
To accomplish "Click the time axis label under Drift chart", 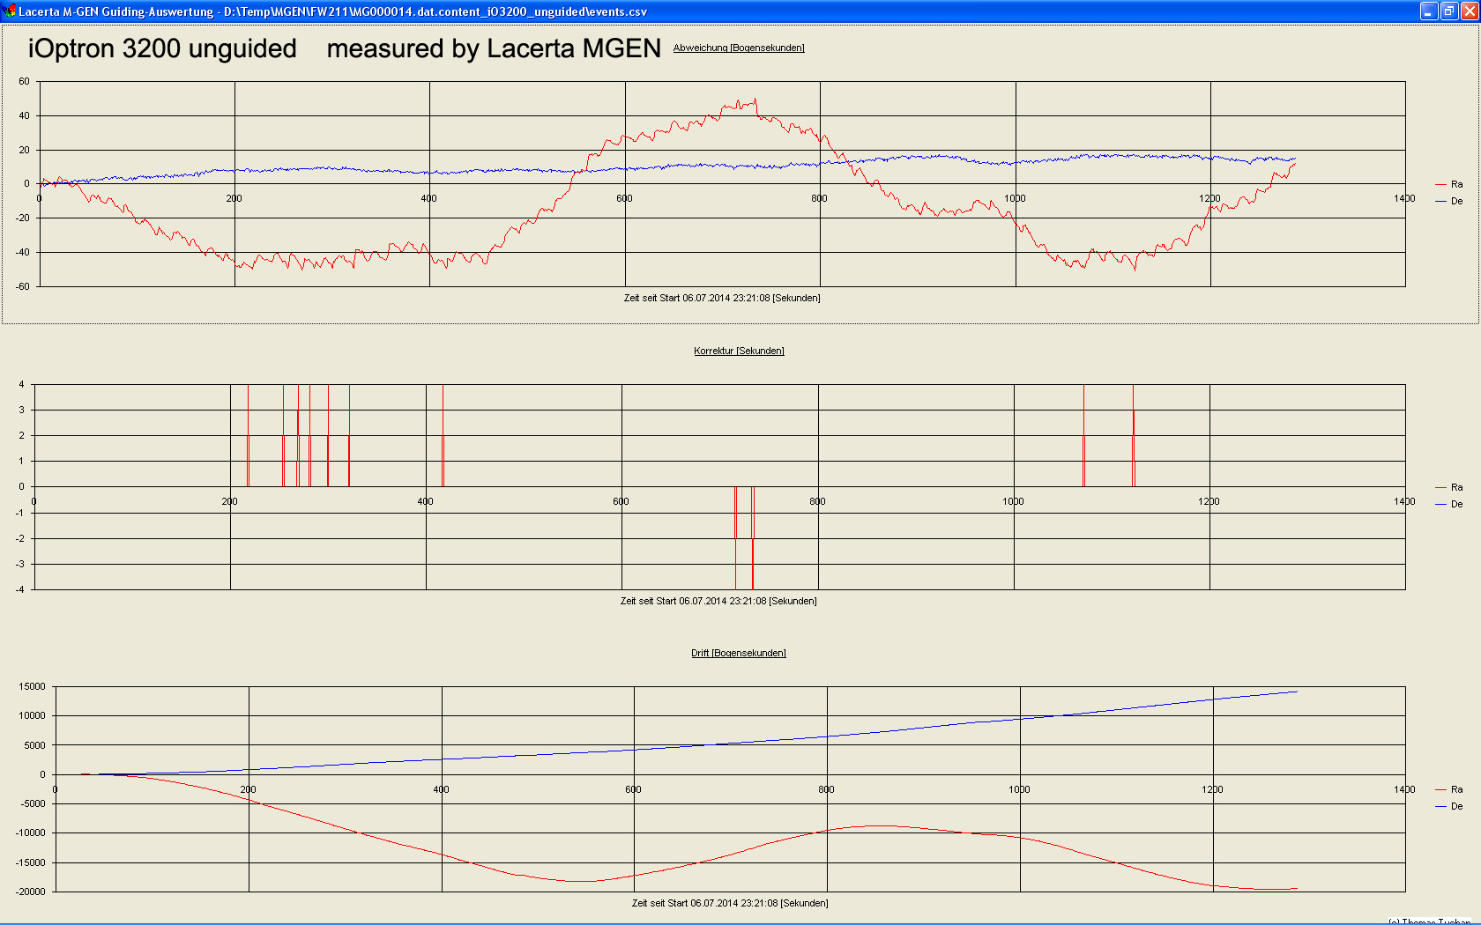I will point(730,904).
